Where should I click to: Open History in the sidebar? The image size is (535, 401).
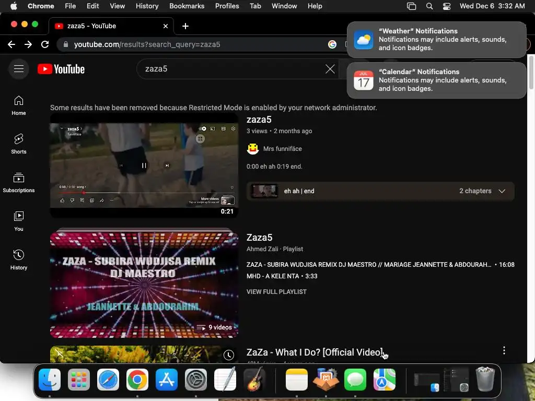(19, 260)
